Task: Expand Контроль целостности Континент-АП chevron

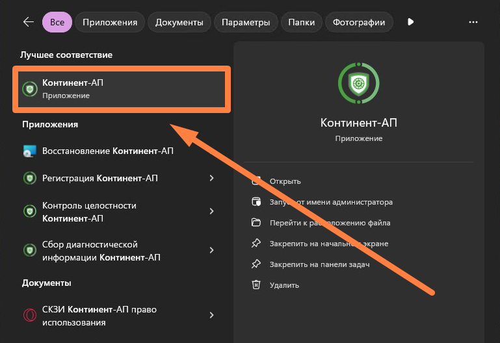Action: click(211, 212)
